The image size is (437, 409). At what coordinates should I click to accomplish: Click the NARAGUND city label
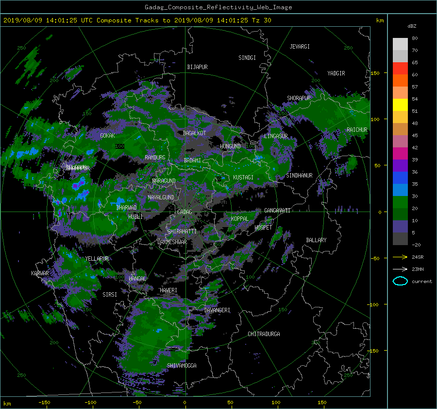[x=164, y=181]
